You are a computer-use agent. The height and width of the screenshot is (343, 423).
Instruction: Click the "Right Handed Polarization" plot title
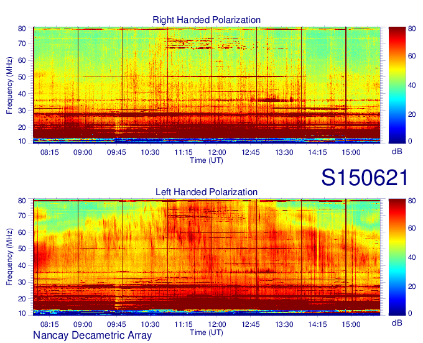[x=207, y=20]
